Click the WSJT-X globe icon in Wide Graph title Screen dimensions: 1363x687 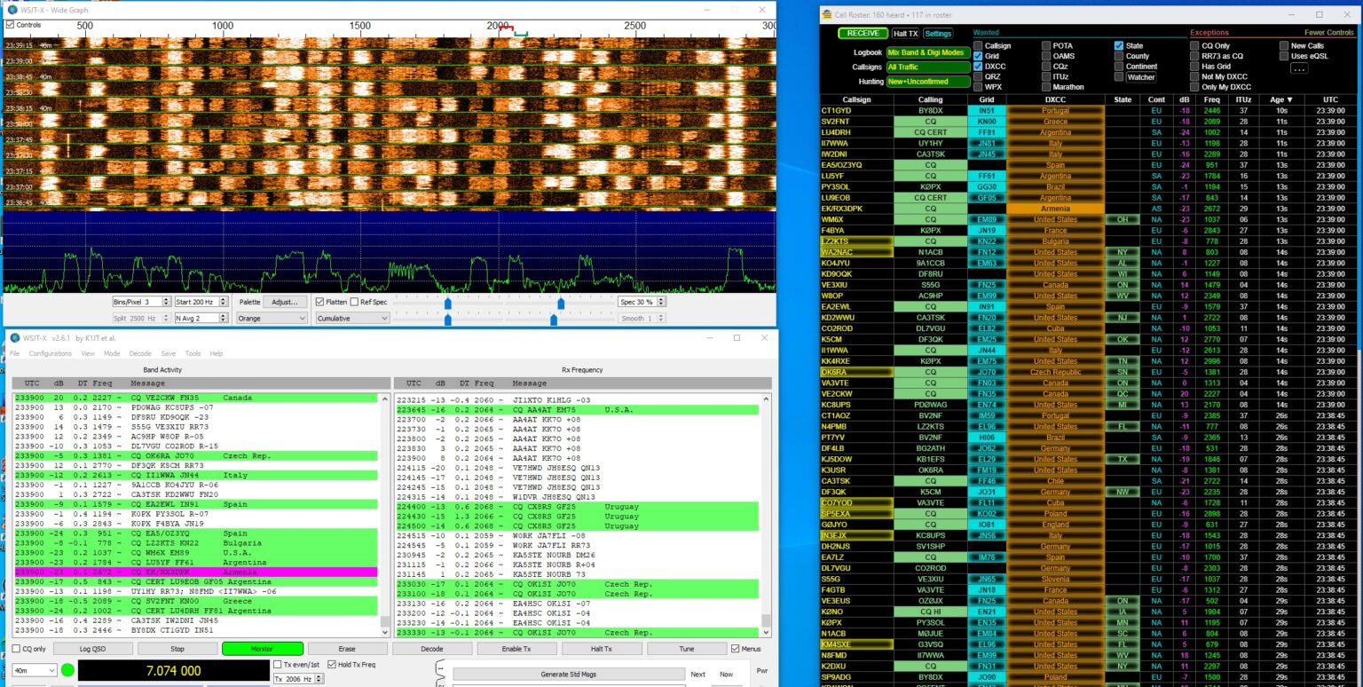pyautogui.click(x=12, y=10)
